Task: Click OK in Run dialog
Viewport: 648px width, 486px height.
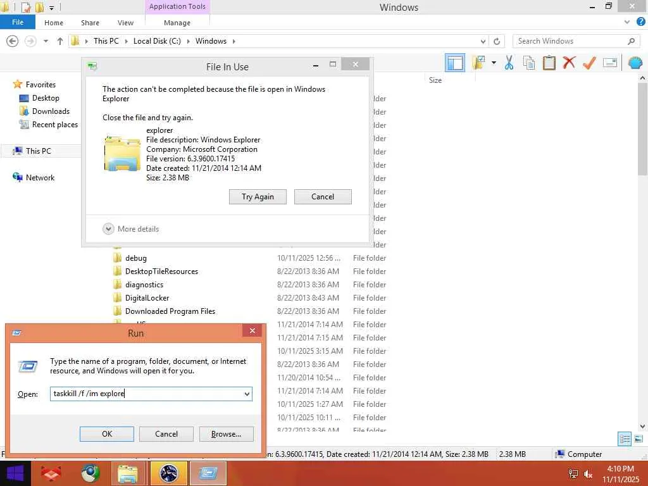Action: pyautogui.click(x=106, y=434)
